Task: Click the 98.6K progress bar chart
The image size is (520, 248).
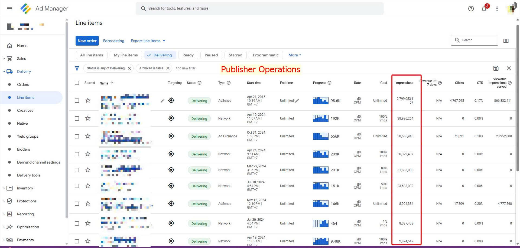Action: tap(321, 101)
